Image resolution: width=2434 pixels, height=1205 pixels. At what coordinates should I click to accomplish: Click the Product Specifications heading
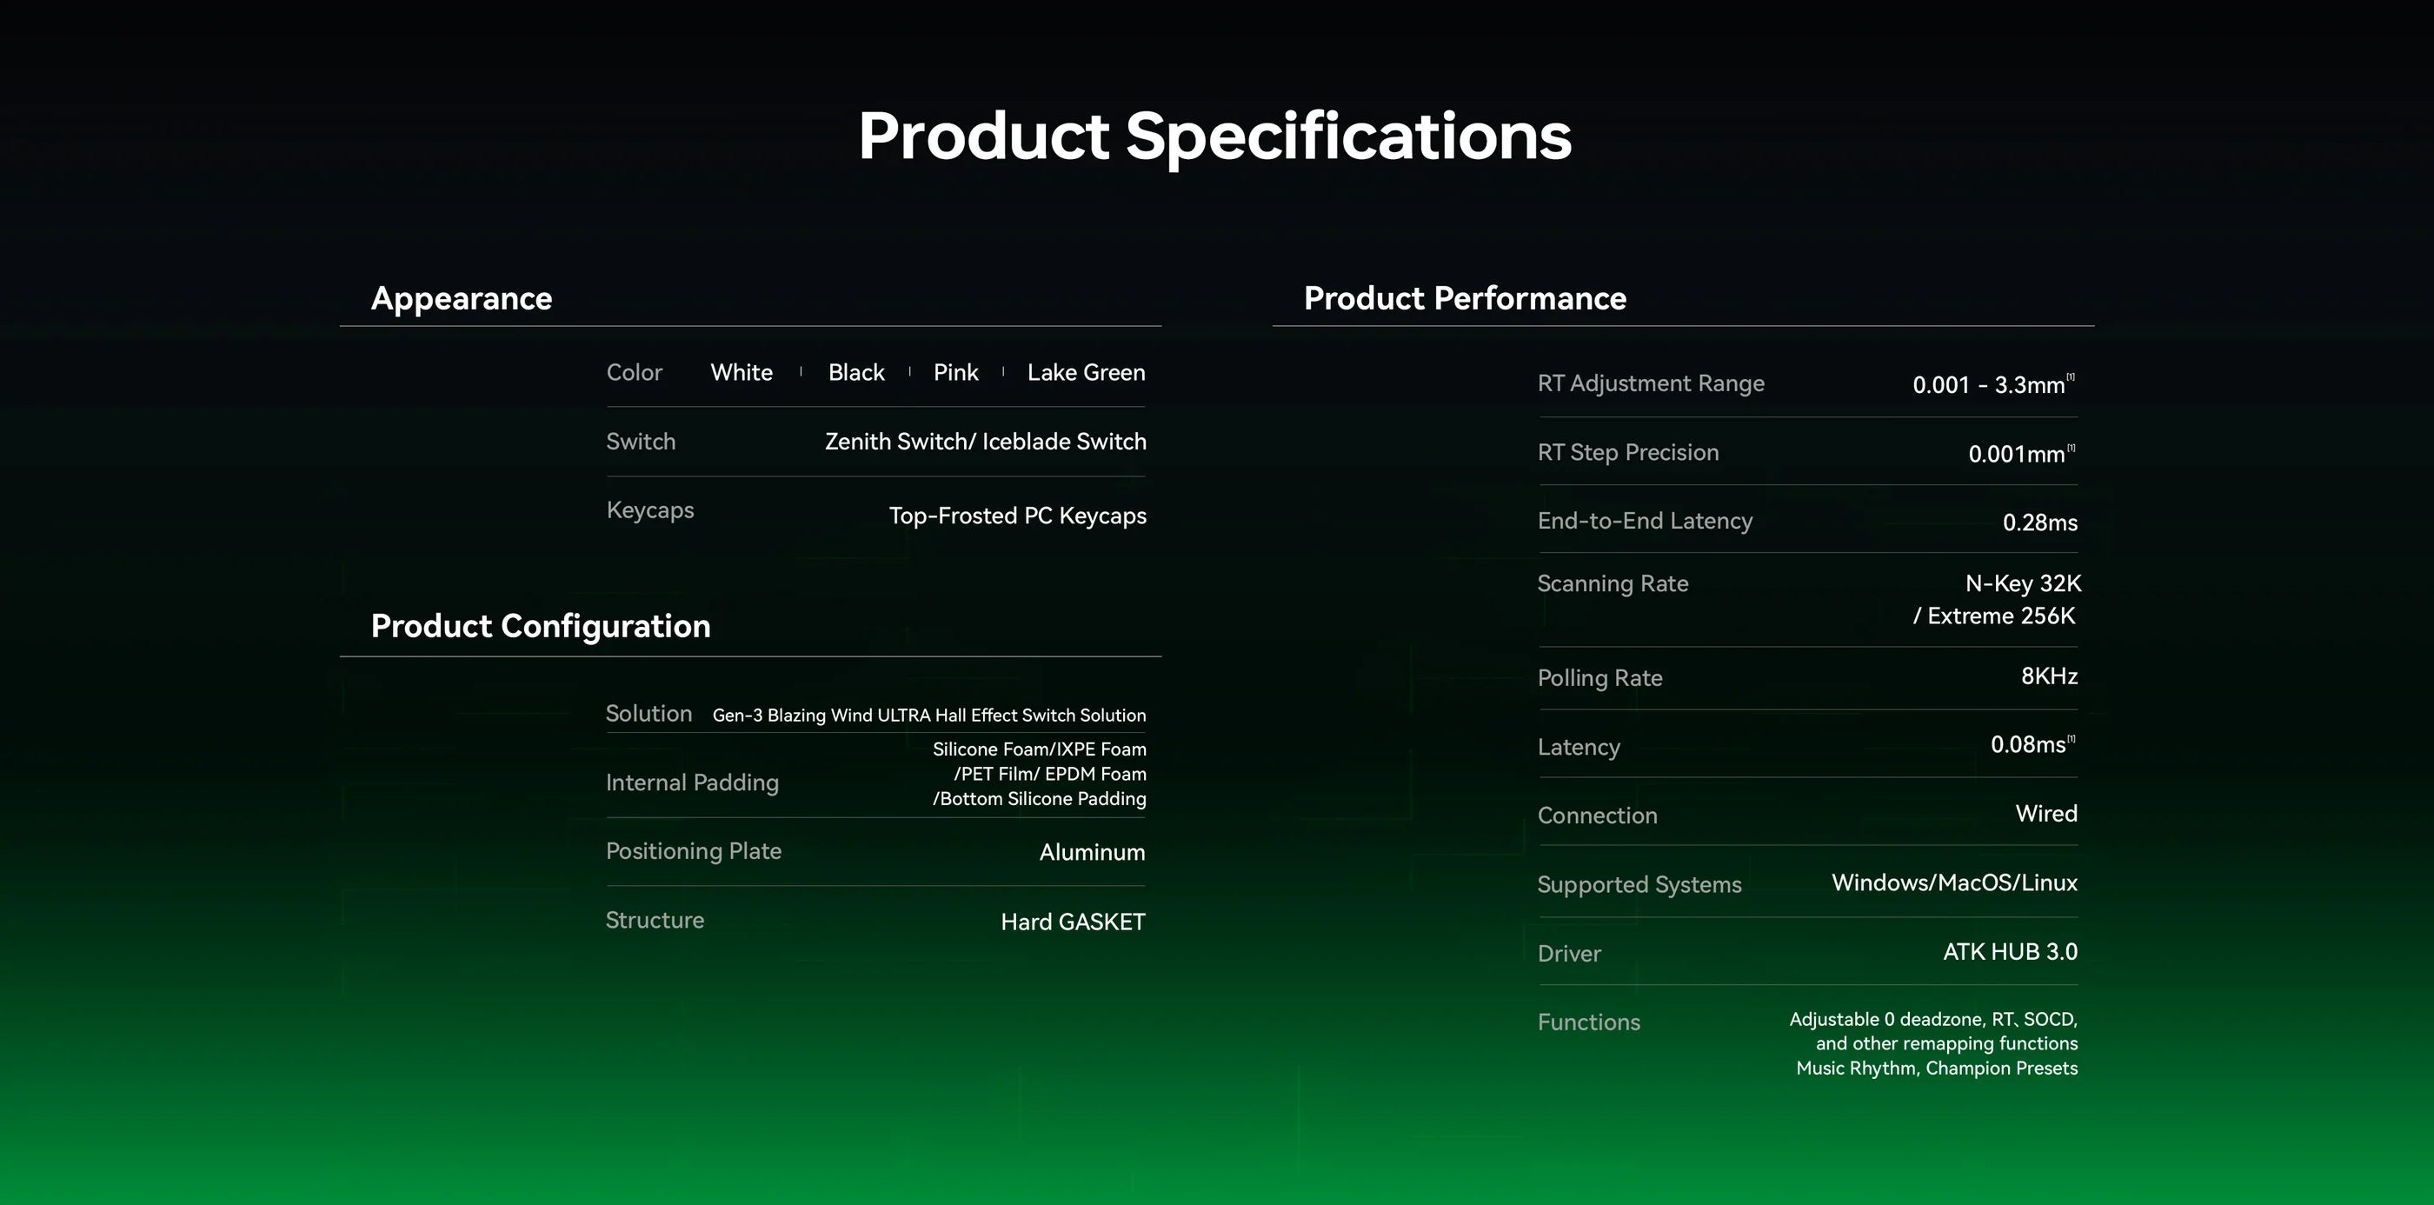coord(1214,136)
